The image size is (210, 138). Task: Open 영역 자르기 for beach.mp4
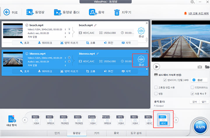69,43
